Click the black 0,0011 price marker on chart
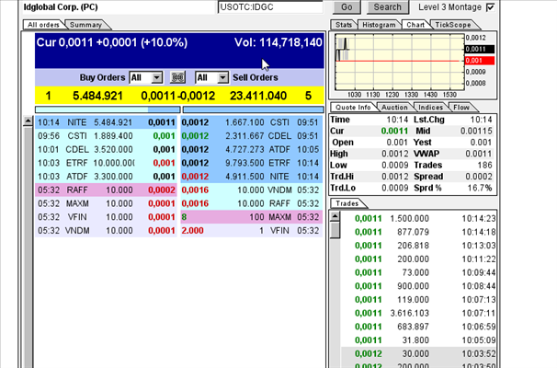557x368 pixels. point(480,49)
